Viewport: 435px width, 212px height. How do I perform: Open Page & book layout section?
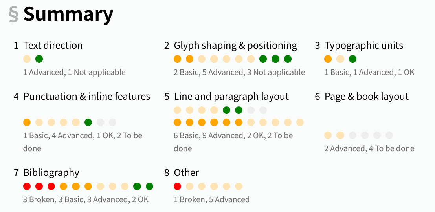(367, 97)
